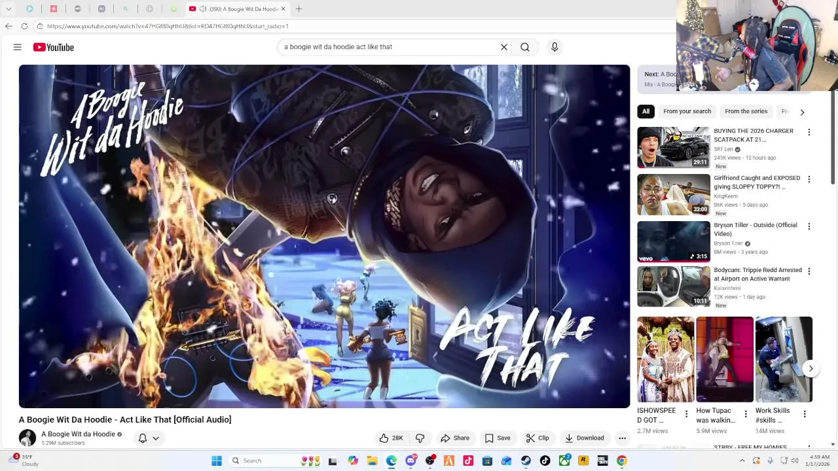Run search with the magnifier button
The width and height of the screenshot is (838, 471).
pos(525,47)
